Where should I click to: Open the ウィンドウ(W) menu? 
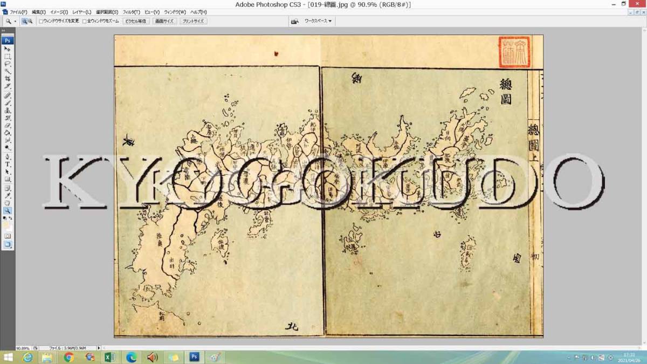[x=175, y=12]
